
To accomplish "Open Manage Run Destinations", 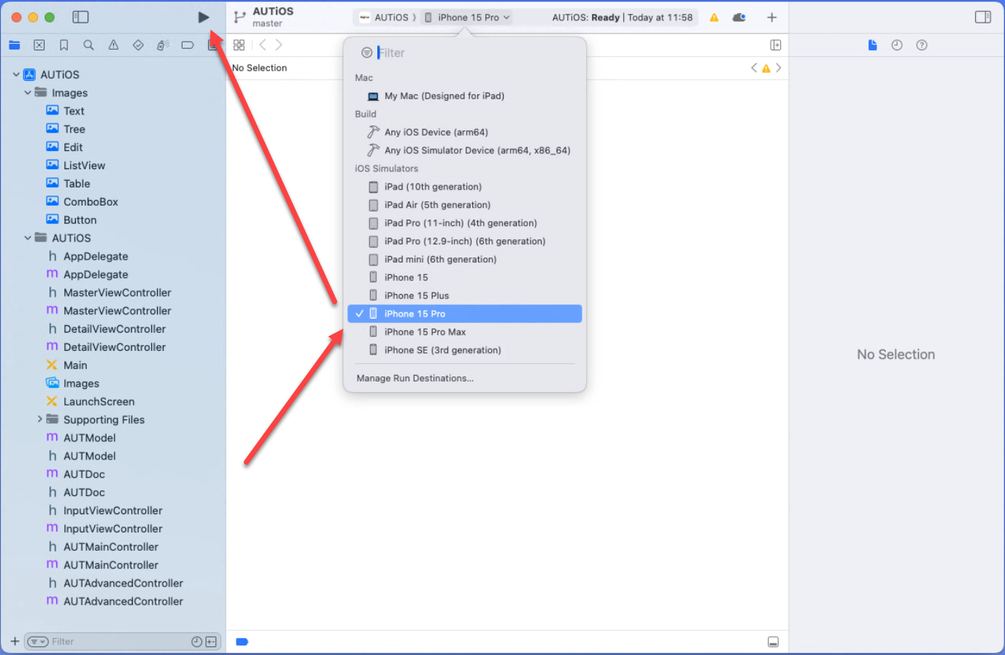I will pyautogui.click(x=415, y=379).
